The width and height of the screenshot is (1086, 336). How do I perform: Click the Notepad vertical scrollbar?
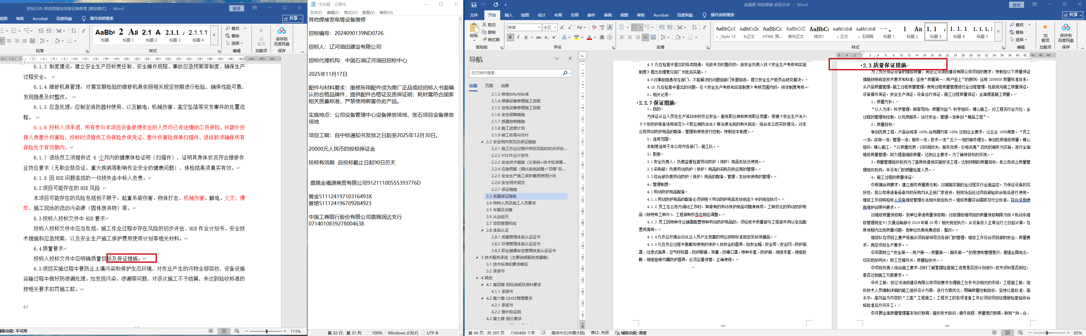[460, 173]
